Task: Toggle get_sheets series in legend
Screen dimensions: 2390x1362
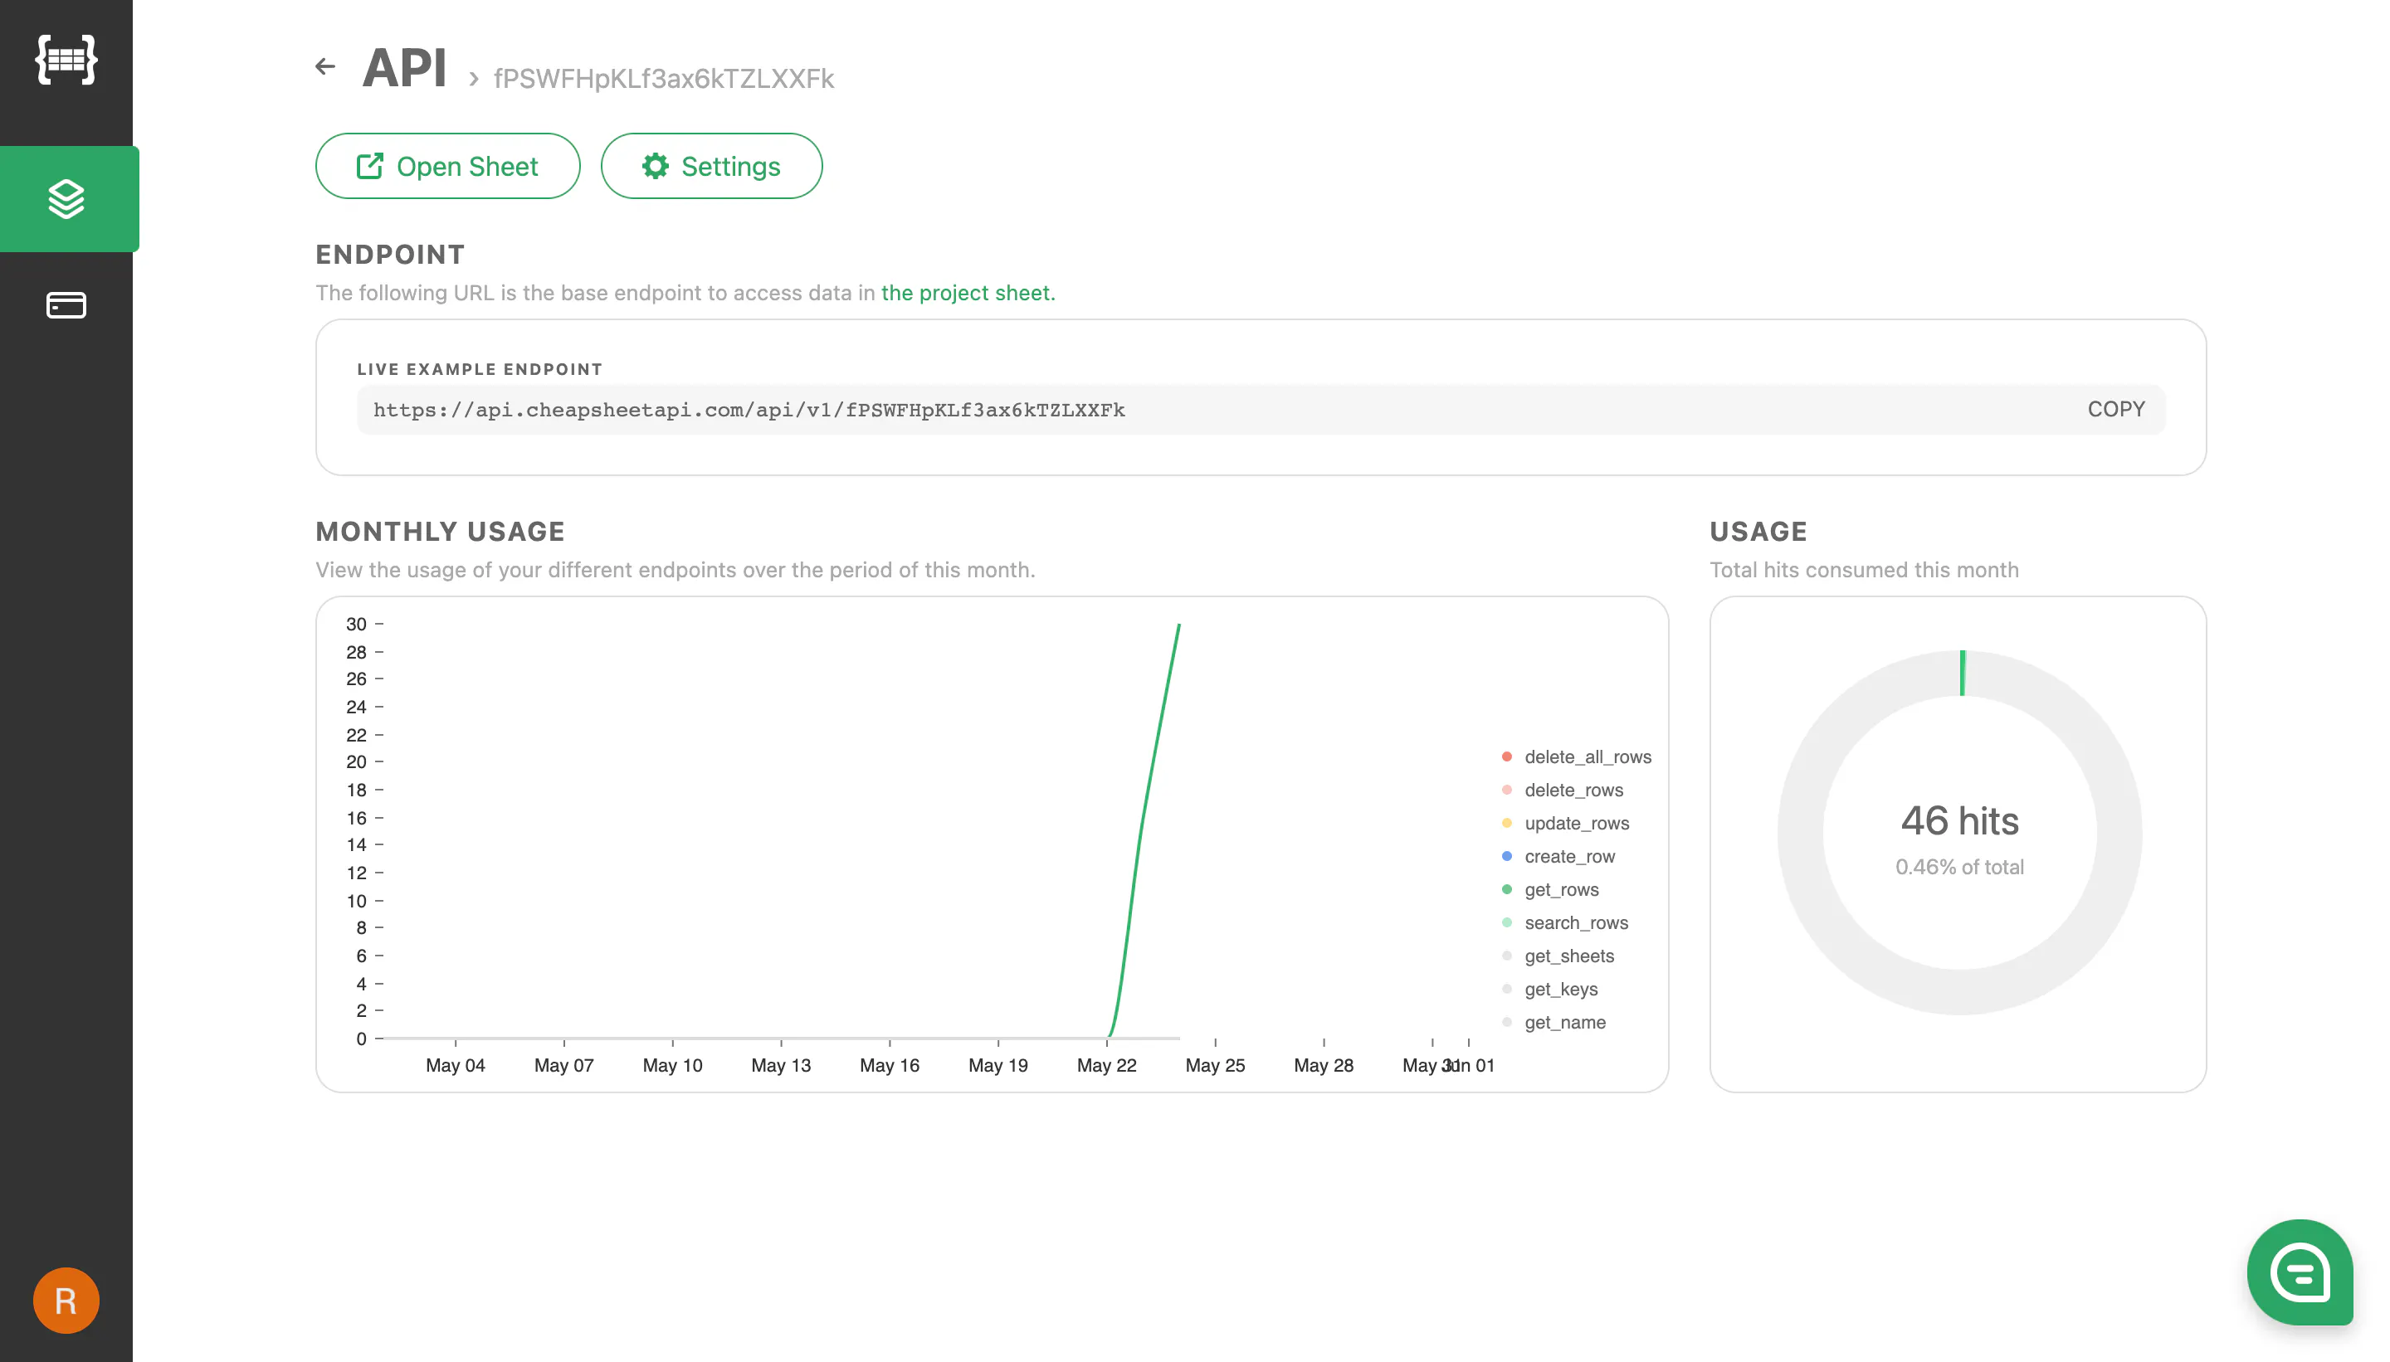Action: pos(1558,956)
